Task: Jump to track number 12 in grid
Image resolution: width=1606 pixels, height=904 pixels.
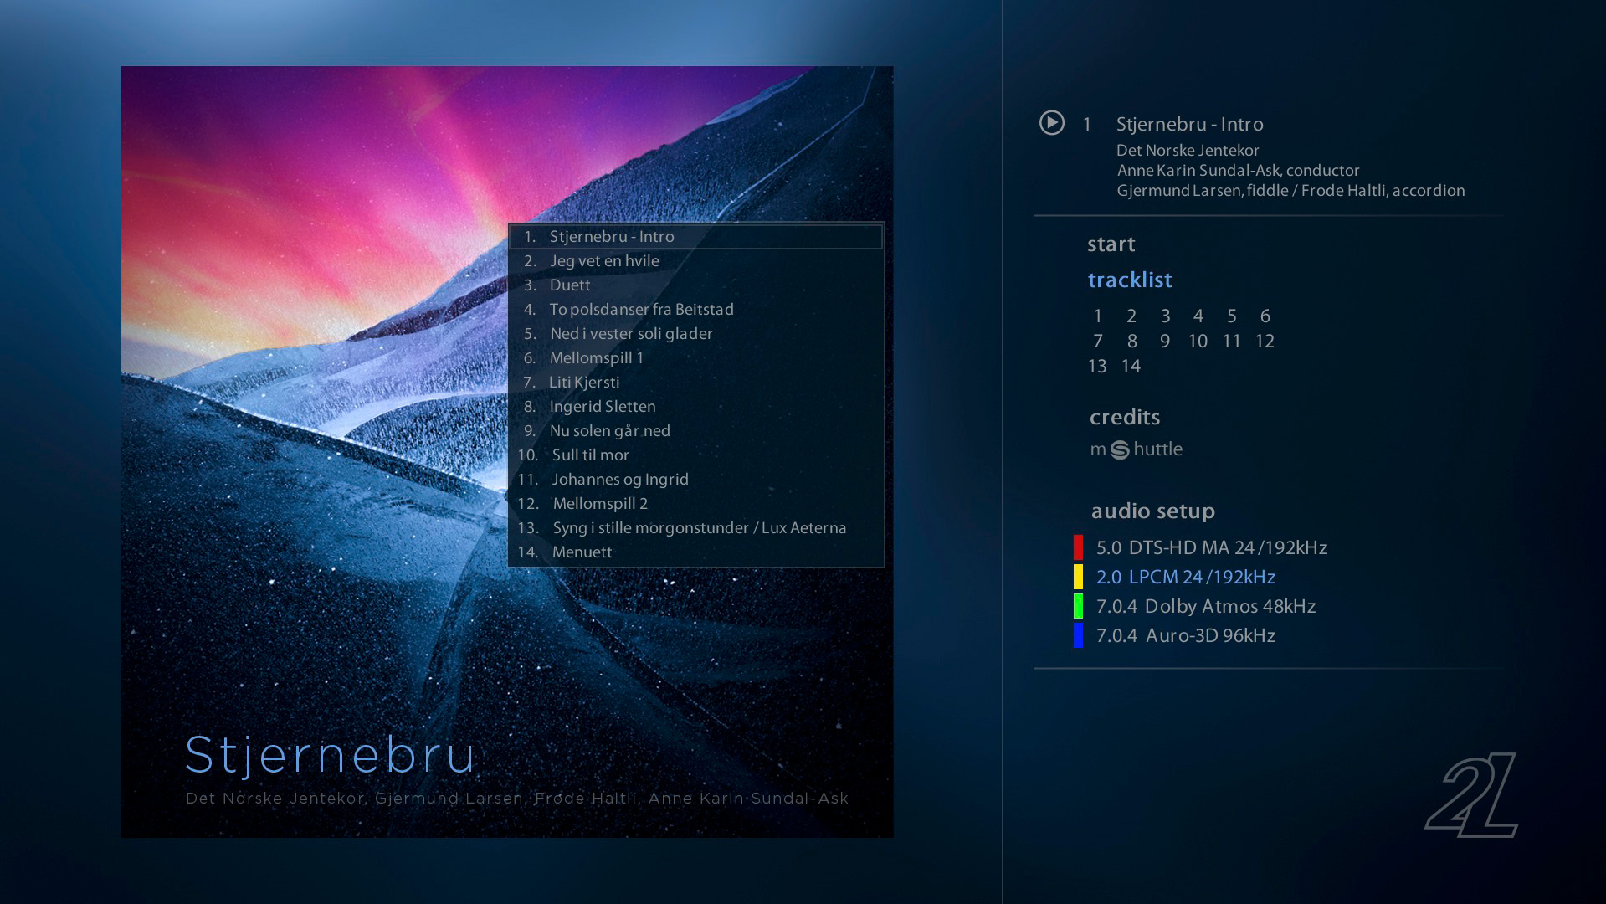Action: pos(1265,342)
